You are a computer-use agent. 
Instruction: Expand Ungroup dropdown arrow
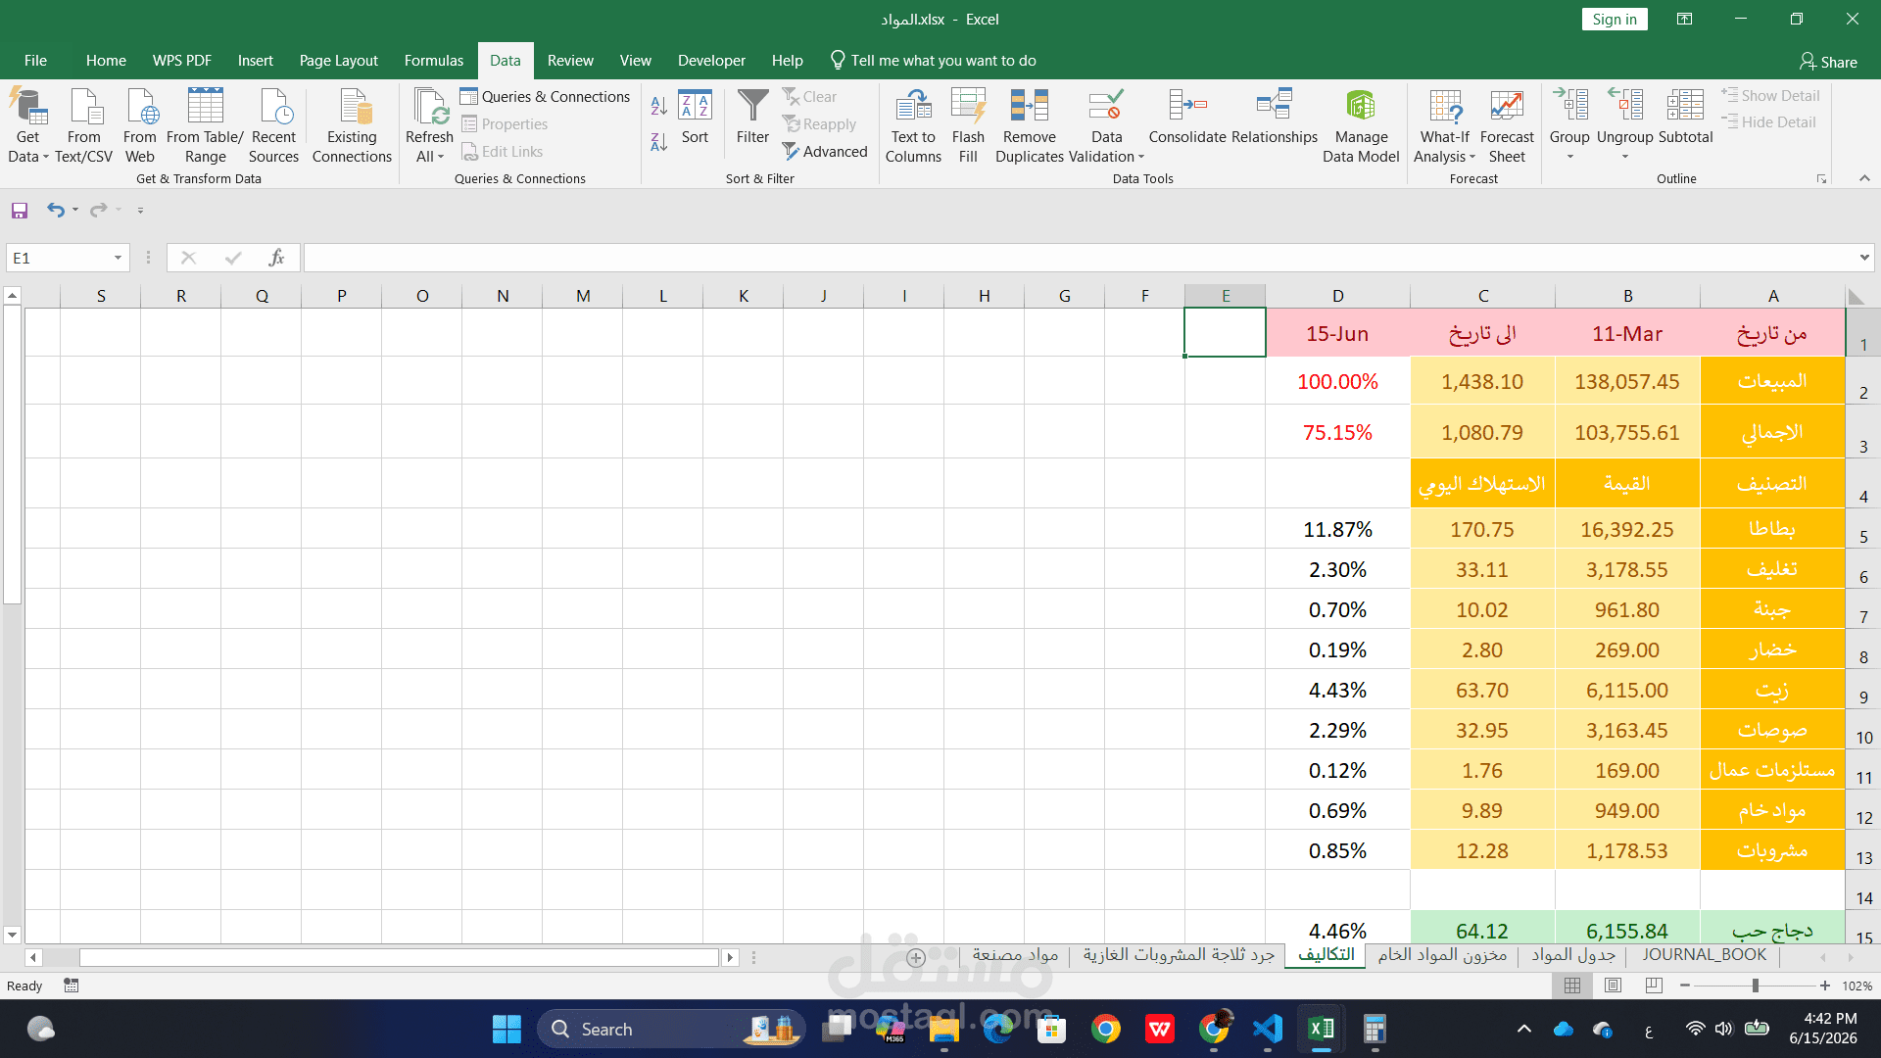coord(1624,157)
